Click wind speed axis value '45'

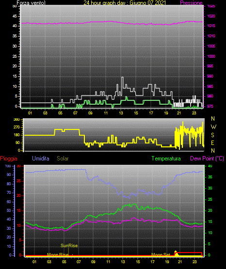15,16
